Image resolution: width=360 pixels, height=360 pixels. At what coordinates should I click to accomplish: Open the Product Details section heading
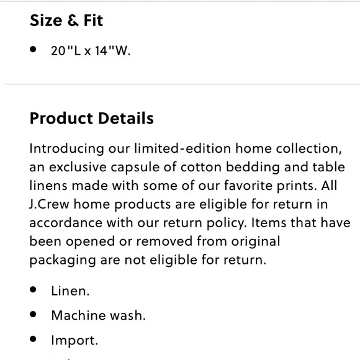click(x=92, y=119)
